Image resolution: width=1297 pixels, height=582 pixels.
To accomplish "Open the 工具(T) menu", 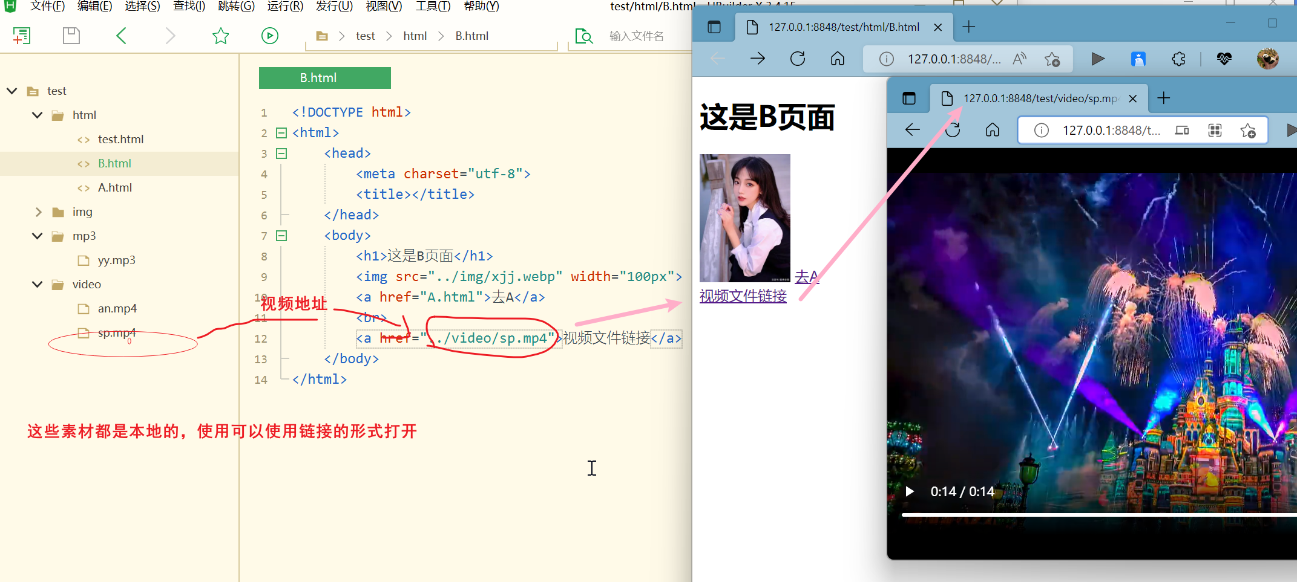I will tap(433, 6).
